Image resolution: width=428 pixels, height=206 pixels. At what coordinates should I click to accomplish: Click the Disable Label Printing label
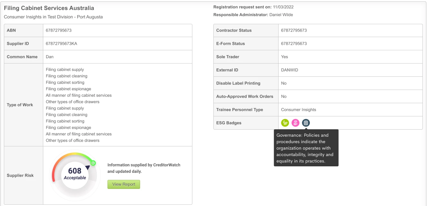pyautogui.click(x=238, y=83)
